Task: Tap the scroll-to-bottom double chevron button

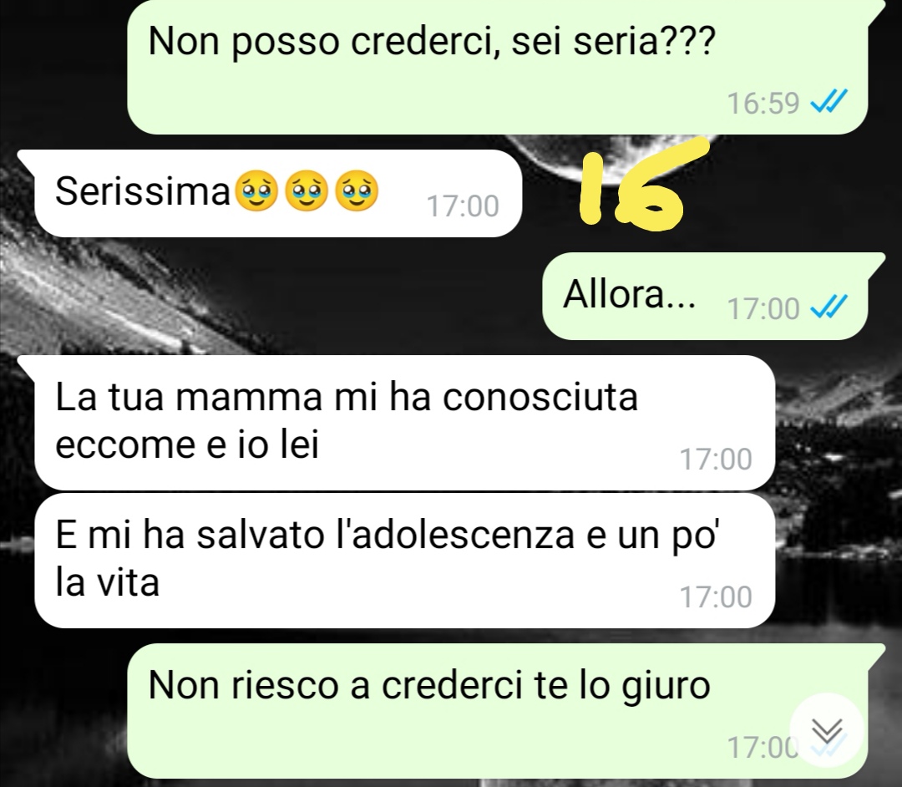Action: coord(827,731)
